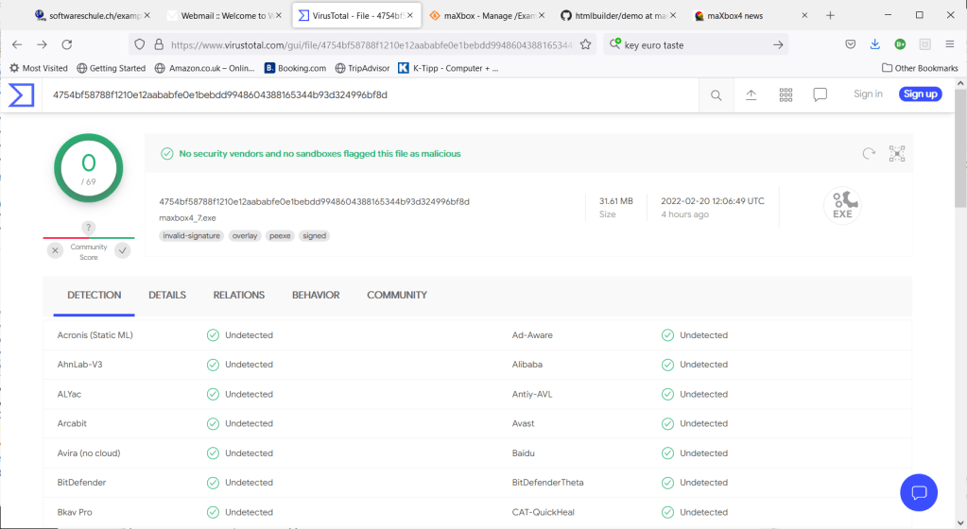Viewport: 967px width, 529px height.
Task: Click the reanalyze file refresh icon
Action: (869, 153)
